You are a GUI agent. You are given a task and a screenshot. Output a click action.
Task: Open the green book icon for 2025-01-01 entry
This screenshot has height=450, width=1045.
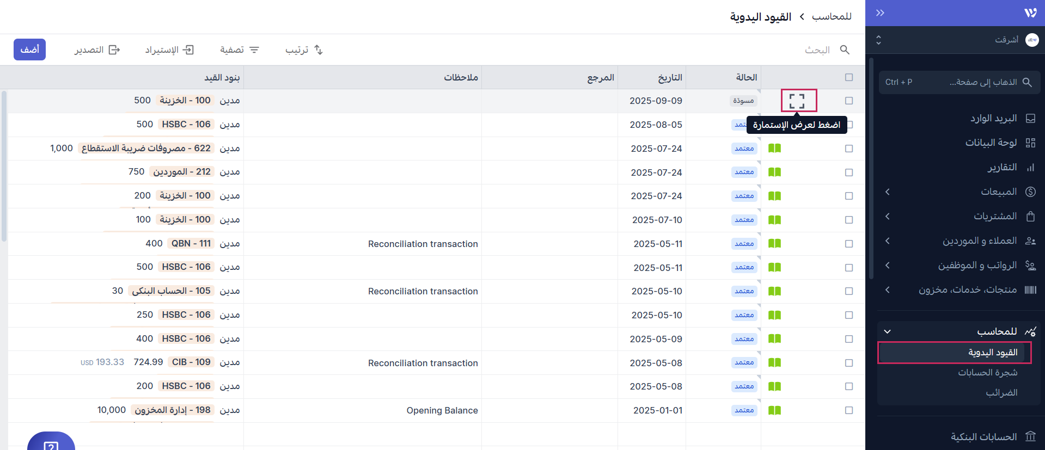click(x=774, y=410)
